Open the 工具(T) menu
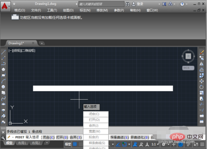The image size is (207, 149). (52, 10)
